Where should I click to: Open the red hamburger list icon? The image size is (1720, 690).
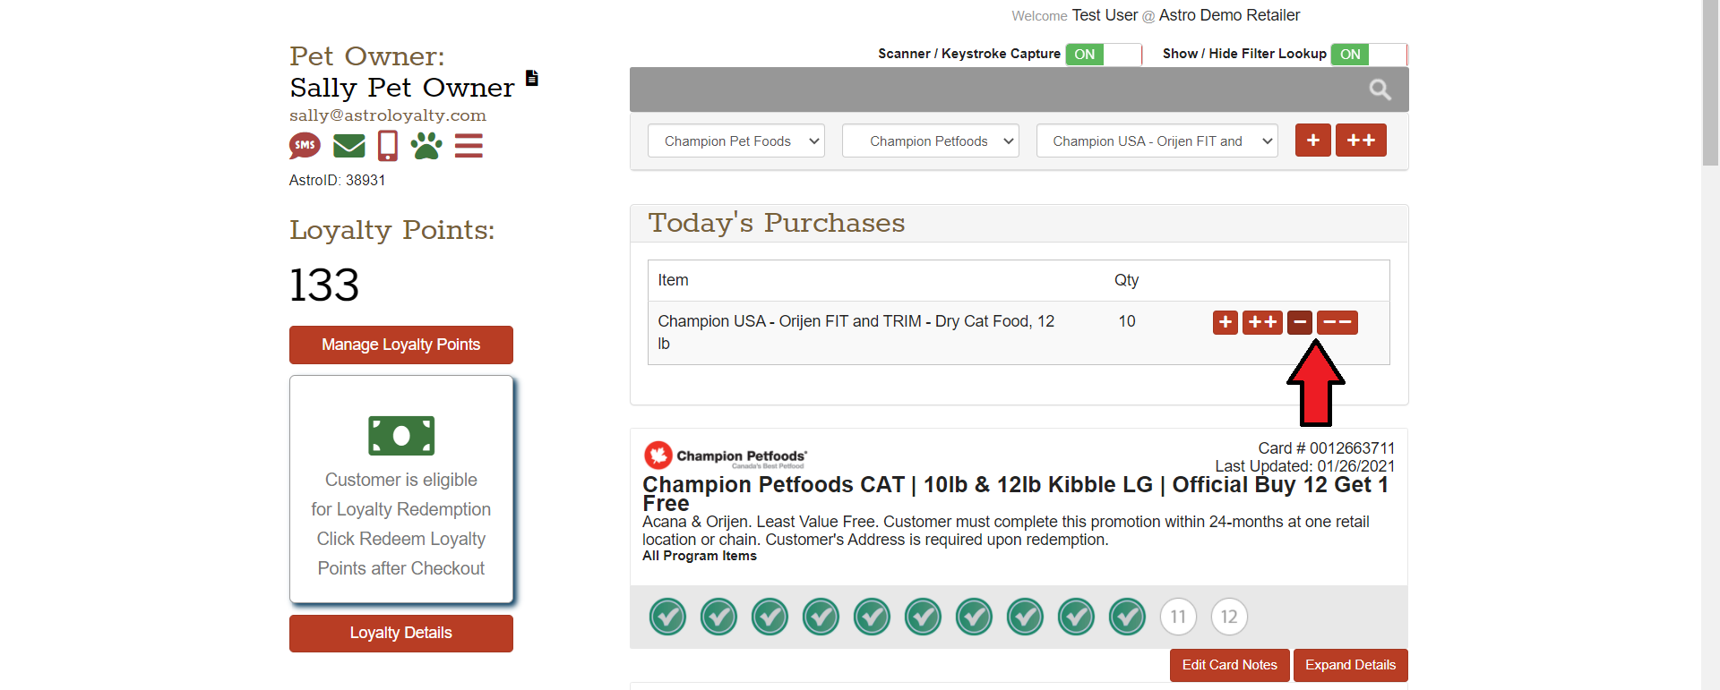point(469,145)
